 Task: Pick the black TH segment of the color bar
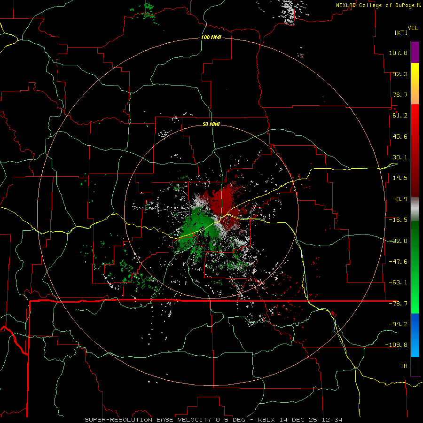pos(415,366)
